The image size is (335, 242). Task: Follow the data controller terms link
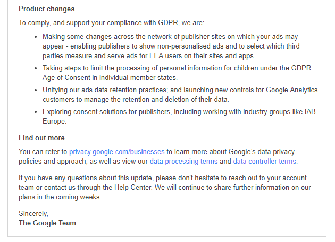(x=264, y=161)
